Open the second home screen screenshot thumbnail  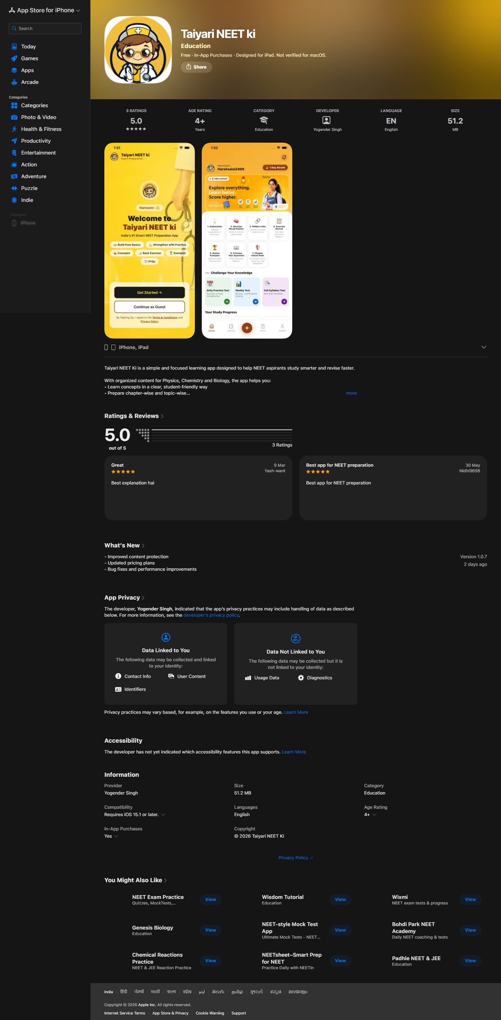[x=247, y=241]
